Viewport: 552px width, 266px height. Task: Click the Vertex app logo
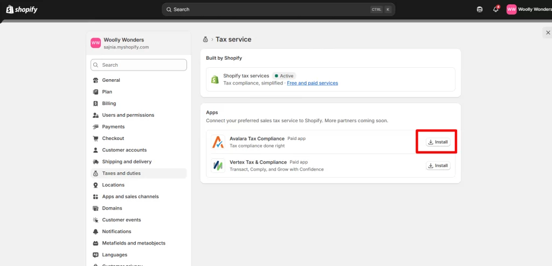(x=218, y=165)
